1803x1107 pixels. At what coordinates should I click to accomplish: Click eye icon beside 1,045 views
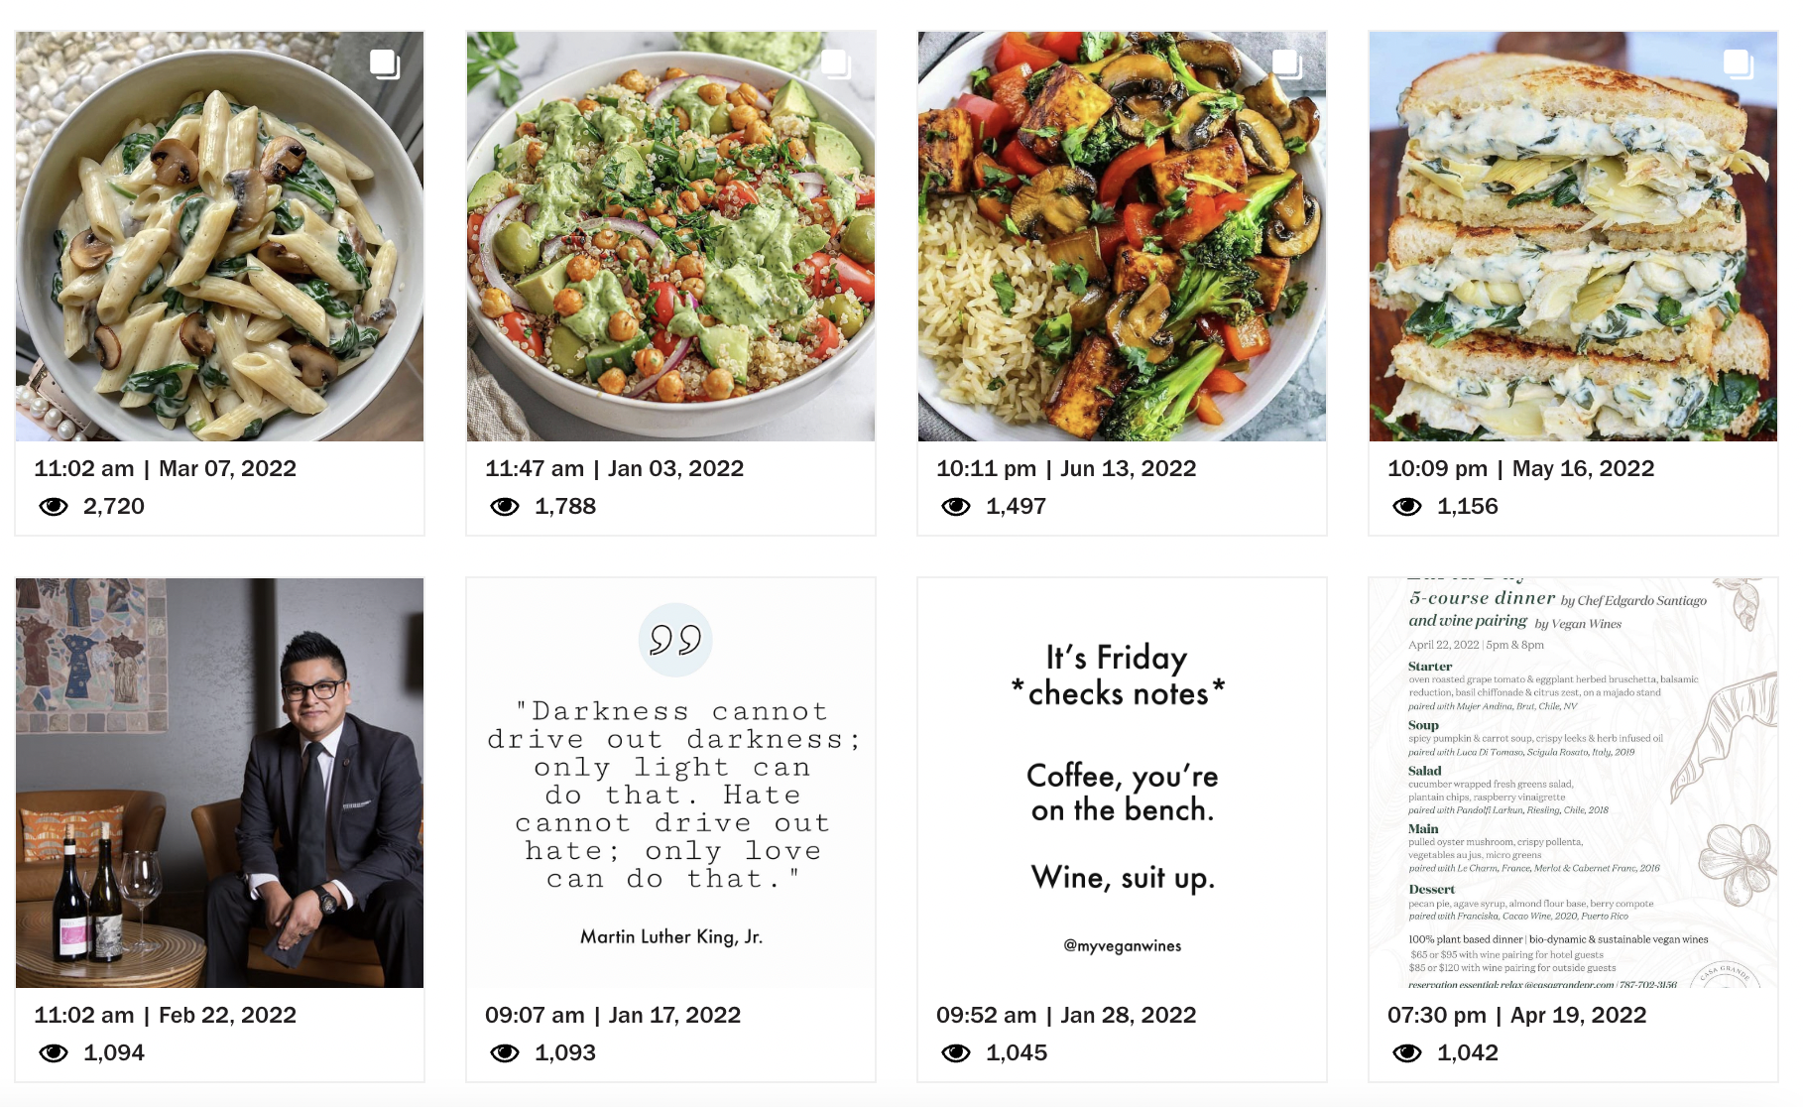(x=956, y=1053)
